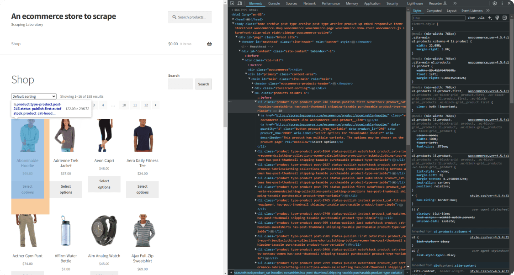This screenshot has height=275, width=514.
Task: Open the Performance tab
Action: pos(331,3)
